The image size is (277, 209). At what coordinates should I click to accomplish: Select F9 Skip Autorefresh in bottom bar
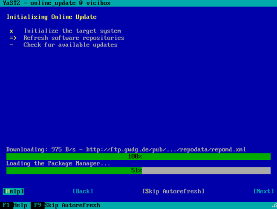[x=66, y=205]
